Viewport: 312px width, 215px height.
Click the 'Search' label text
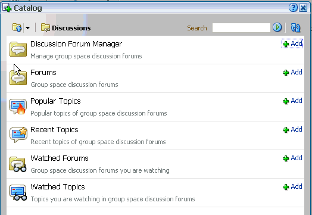[197, 28]
